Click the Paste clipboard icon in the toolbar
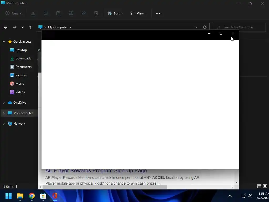Screen dimensions: 269x202 tap(58, 13)
